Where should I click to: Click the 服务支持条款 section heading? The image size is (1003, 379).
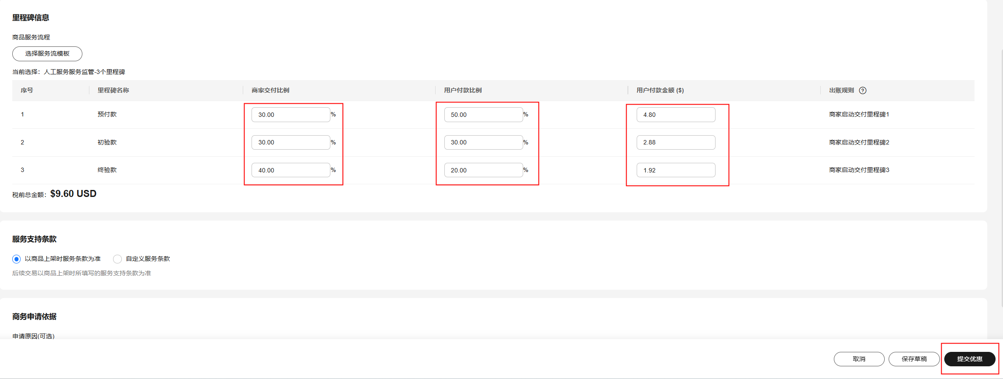(x=34, y=239)
